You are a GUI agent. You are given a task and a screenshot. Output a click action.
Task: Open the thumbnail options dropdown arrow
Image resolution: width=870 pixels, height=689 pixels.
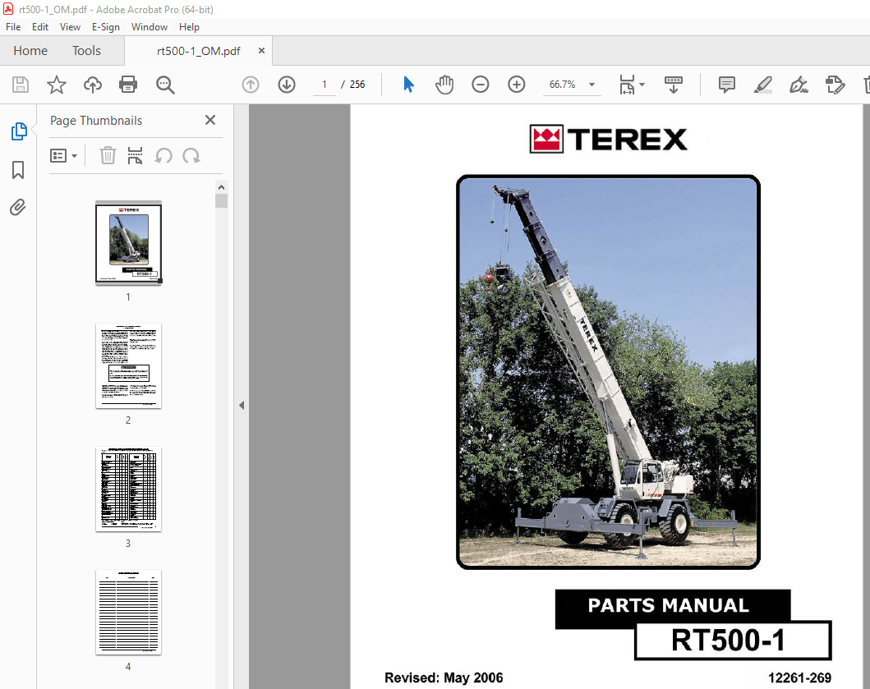pyautogui.click(x=74, y=155)
